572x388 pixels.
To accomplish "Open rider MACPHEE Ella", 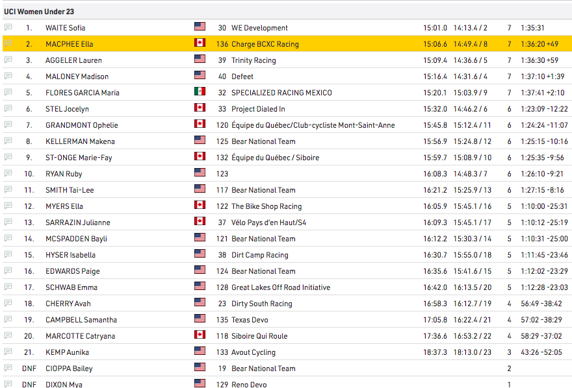I will point(70,44).
